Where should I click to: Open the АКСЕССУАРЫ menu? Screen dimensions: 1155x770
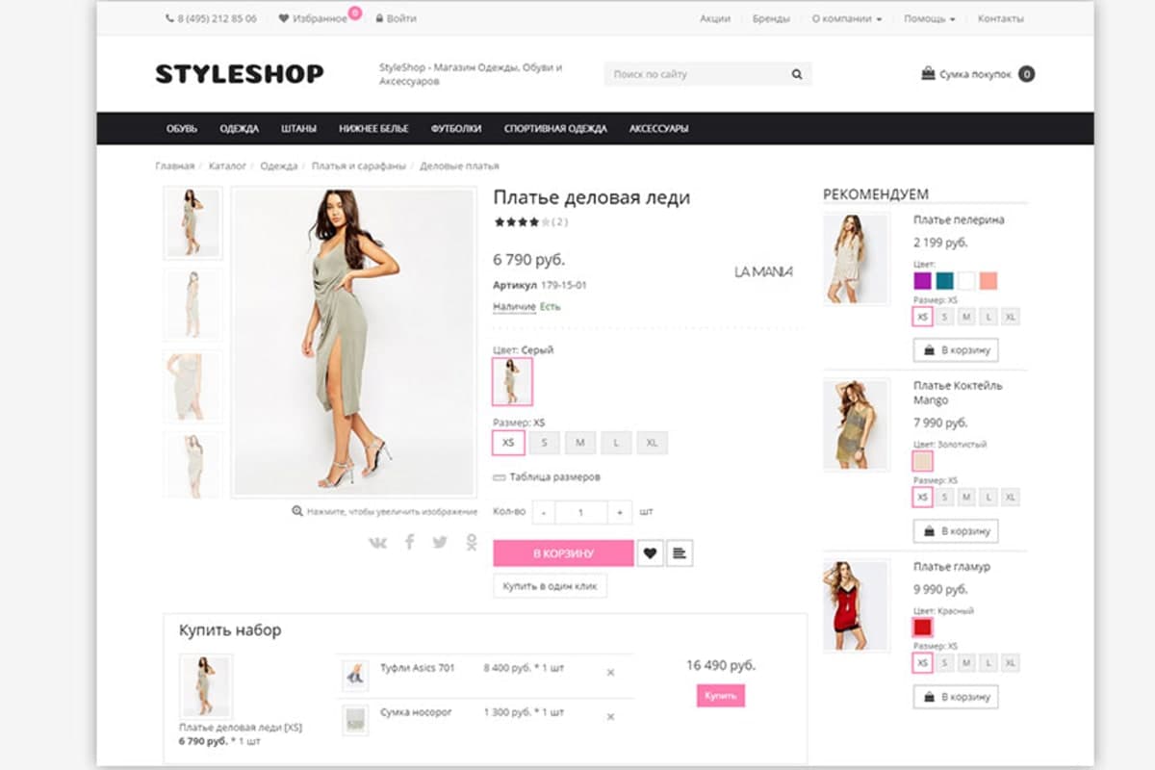658,129
